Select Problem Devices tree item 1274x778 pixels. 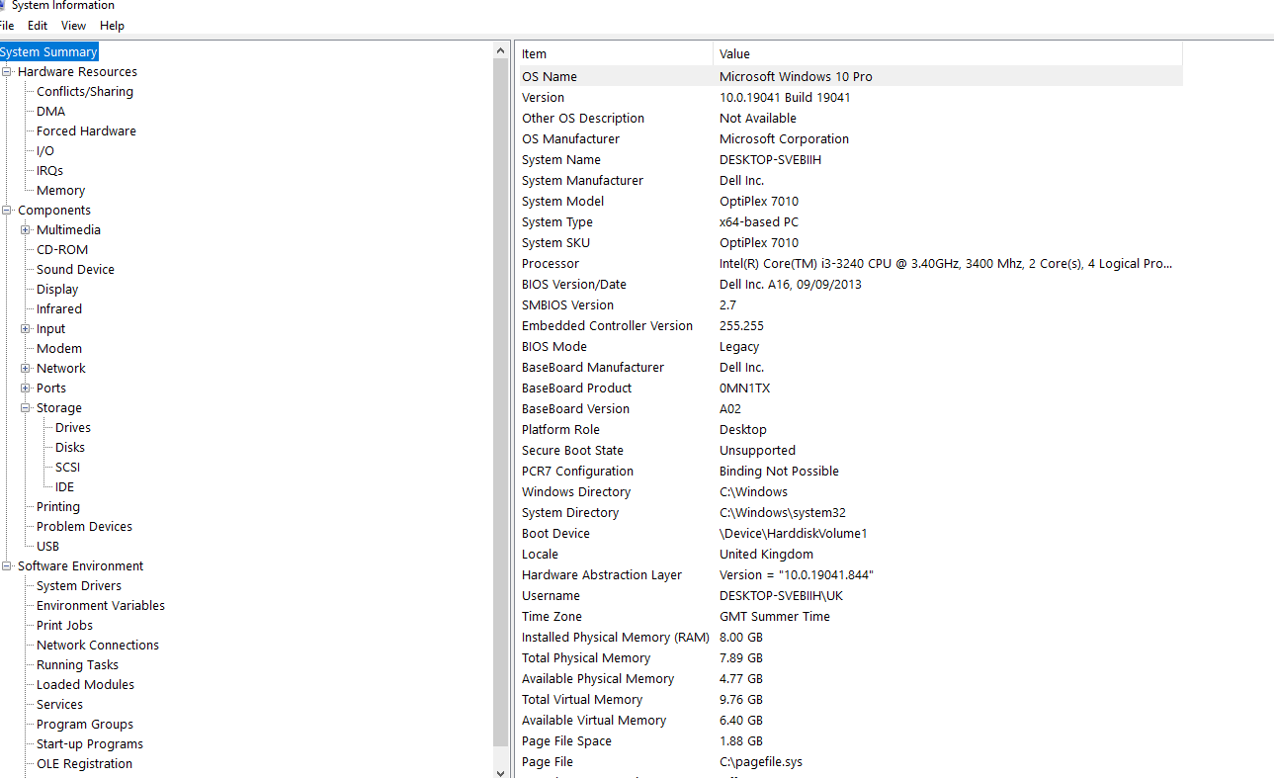[x=84, y=527]
